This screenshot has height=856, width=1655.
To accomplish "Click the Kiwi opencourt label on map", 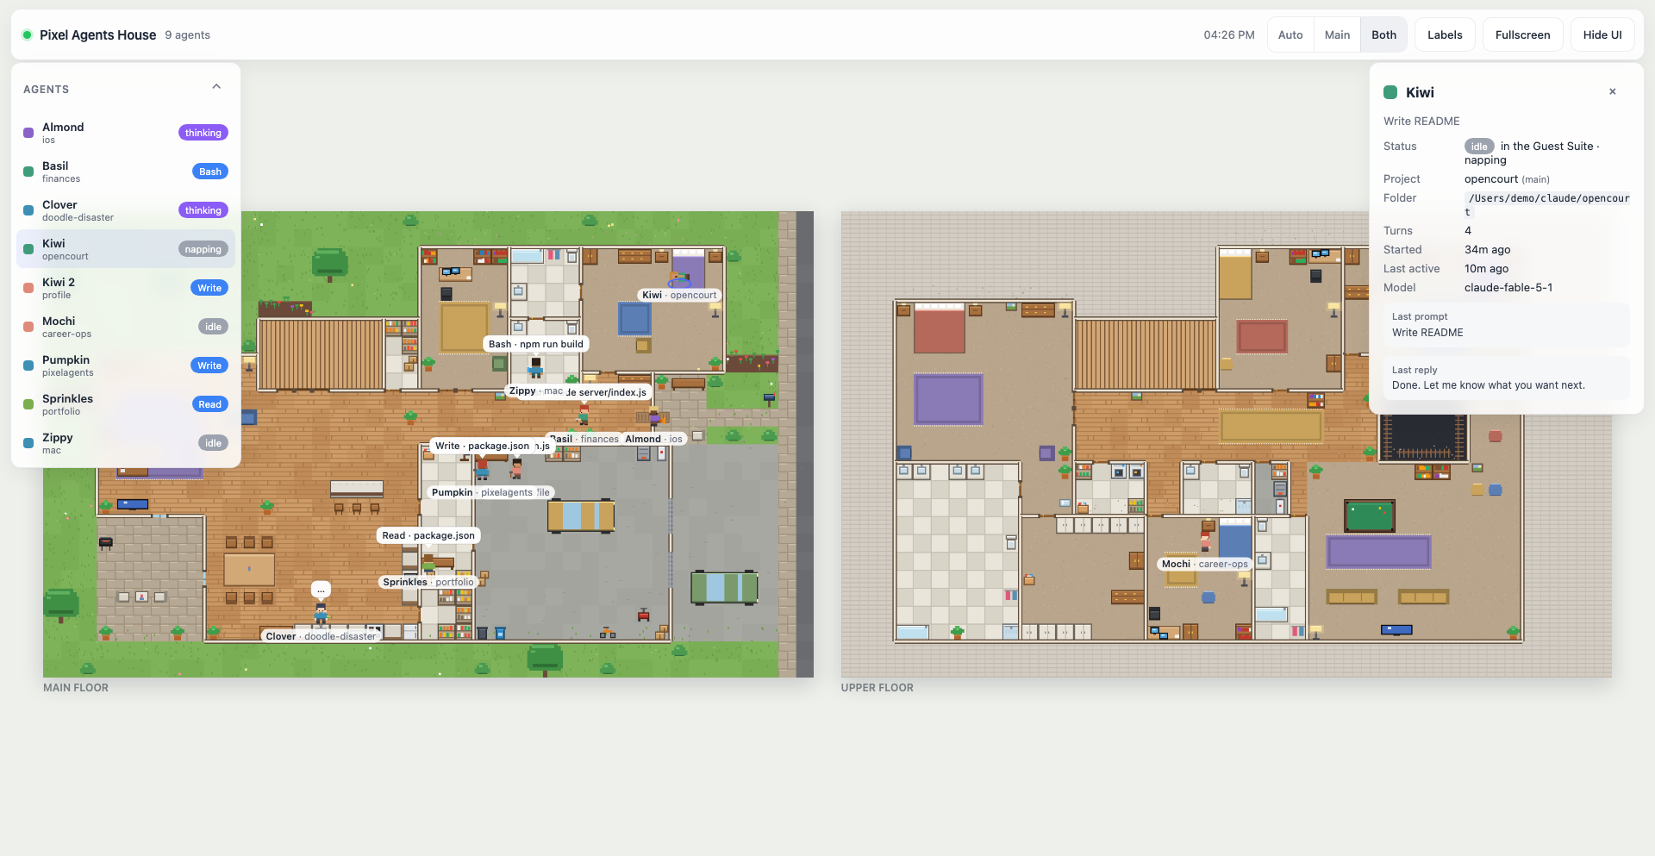I will click(679, 295).
